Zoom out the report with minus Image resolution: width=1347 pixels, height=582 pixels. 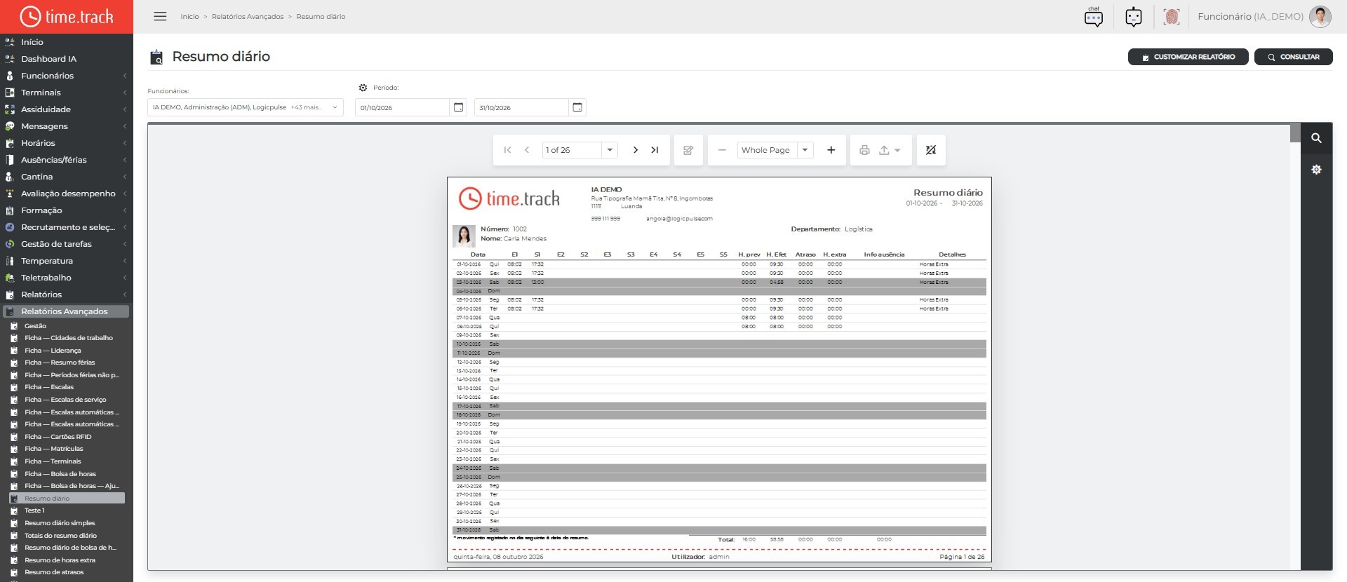pos(722,150)
